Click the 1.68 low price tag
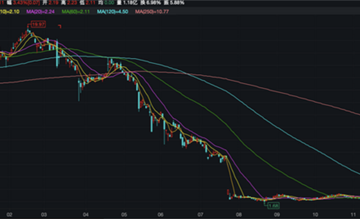Image resolution: width=360 pixels, height=219 pixels. pos(273,206)
